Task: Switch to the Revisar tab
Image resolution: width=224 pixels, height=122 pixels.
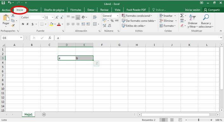Action: coord(104,10)
